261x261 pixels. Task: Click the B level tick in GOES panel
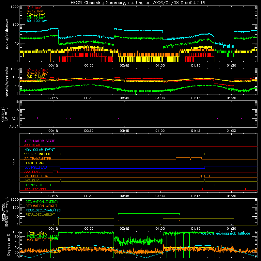click(18, 101)
